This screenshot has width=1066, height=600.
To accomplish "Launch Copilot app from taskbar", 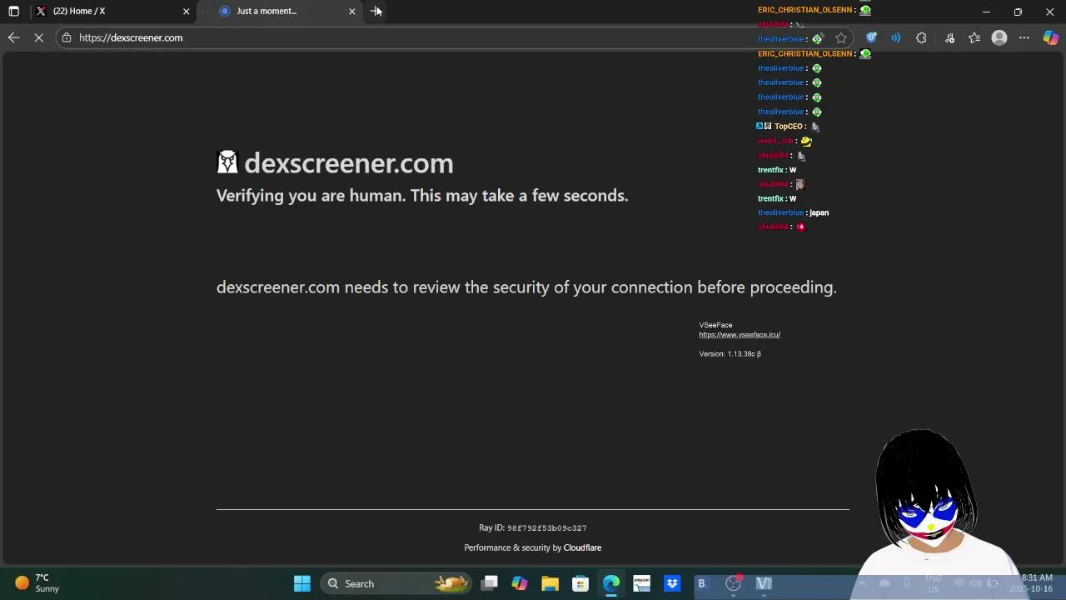I will click(x=520, y=583).
